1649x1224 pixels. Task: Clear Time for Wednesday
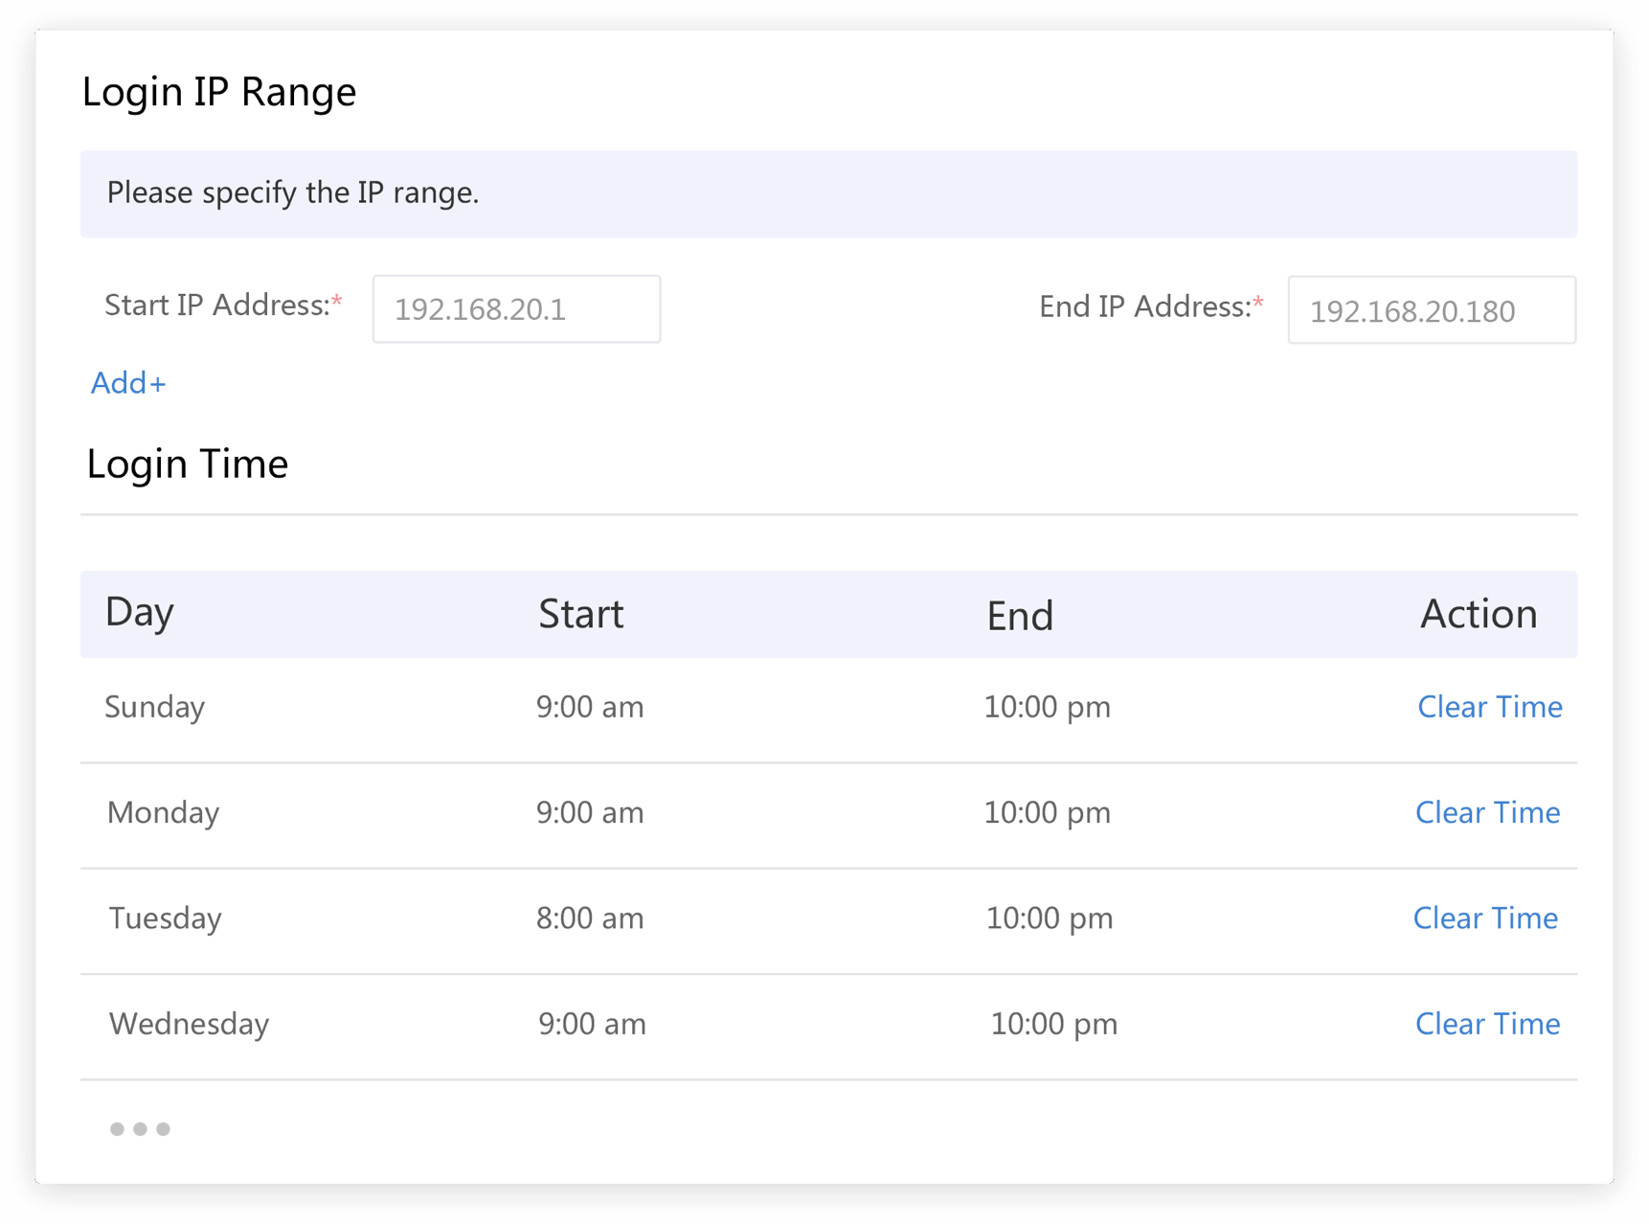pyautogui.click(x=1487, y=1024)
